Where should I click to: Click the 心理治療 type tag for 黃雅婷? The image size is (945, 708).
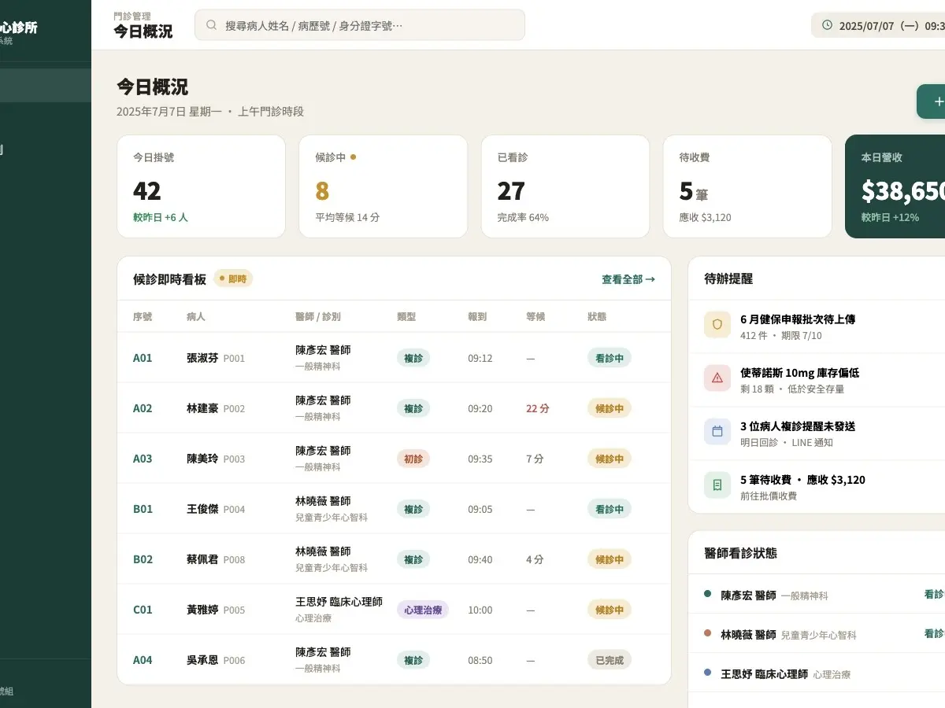click(x=423, y=610)
